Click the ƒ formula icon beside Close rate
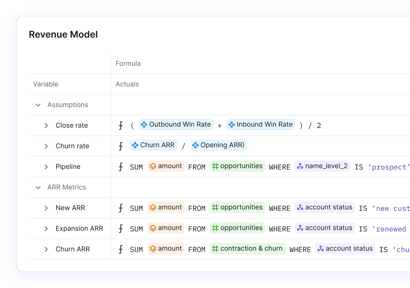This screenshot has width=410, height=288. (121, 125)
